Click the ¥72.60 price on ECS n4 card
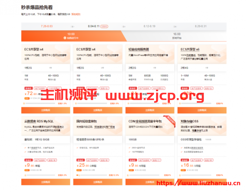Image resolution: width=246 pixels, height=192 pixels. (x=31, y=94)
